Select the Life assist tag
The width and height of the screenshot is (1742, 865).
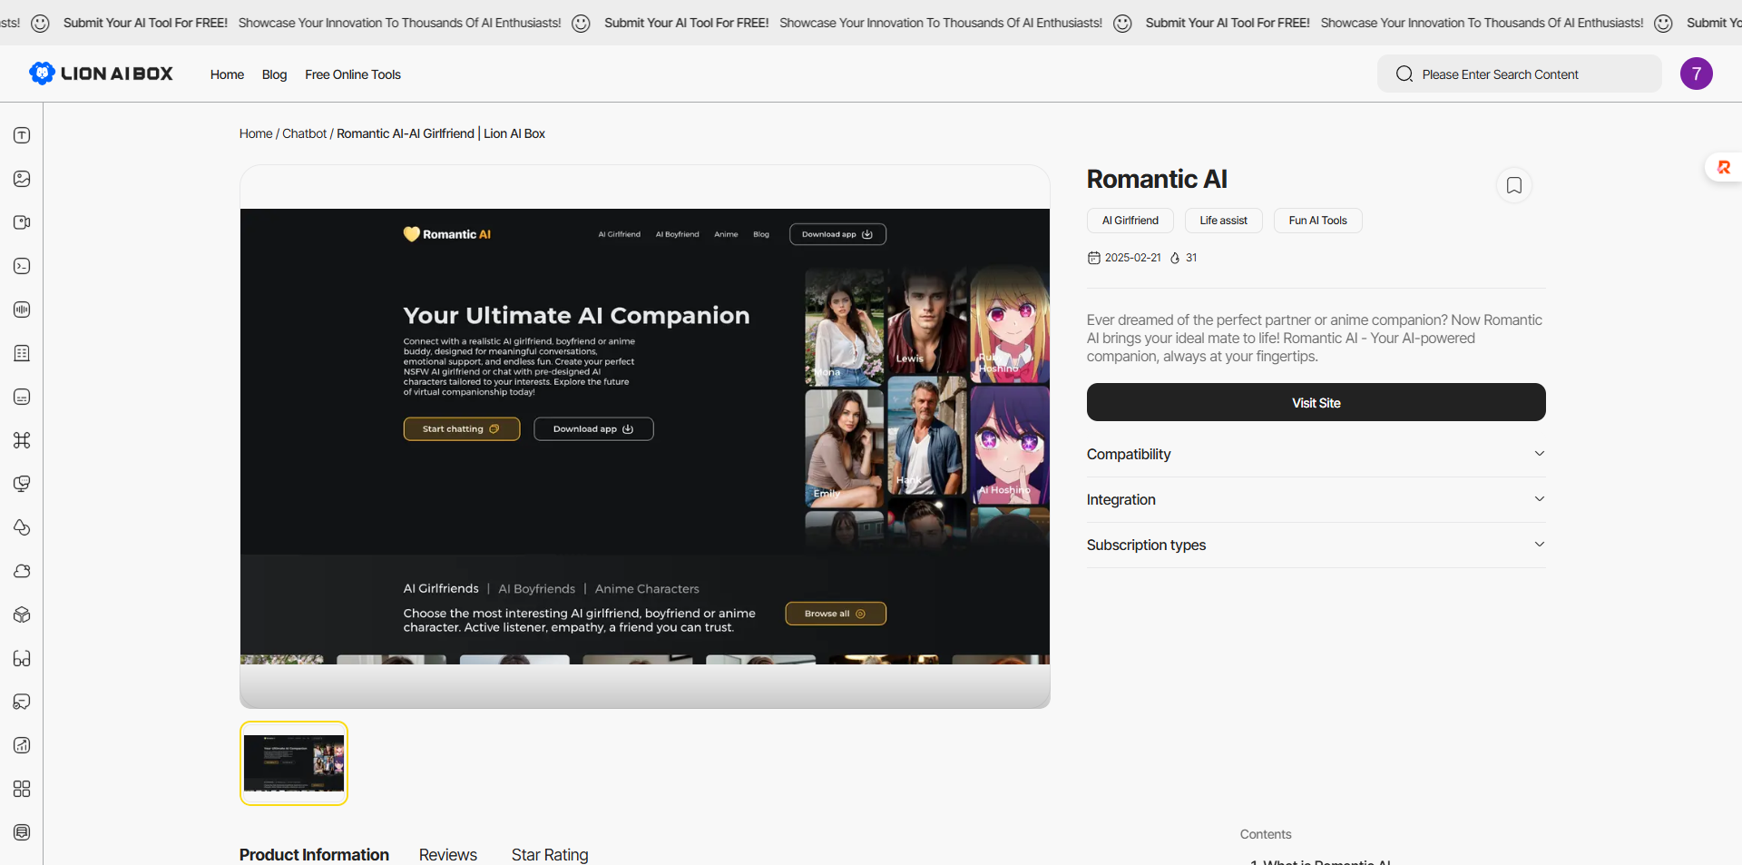(x=1223, y=221)
